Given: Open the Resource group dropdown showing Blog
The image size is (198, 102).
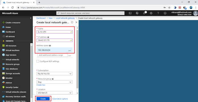Looking at the screenshot, I should 54,82.
